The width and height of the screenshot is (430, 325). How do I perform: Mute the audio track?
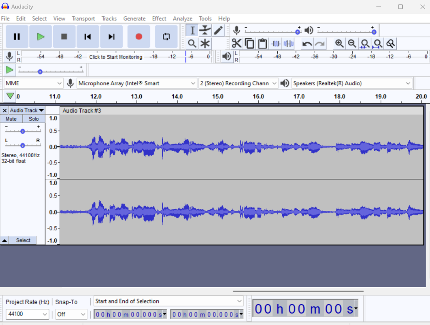(x=11, y=119)
